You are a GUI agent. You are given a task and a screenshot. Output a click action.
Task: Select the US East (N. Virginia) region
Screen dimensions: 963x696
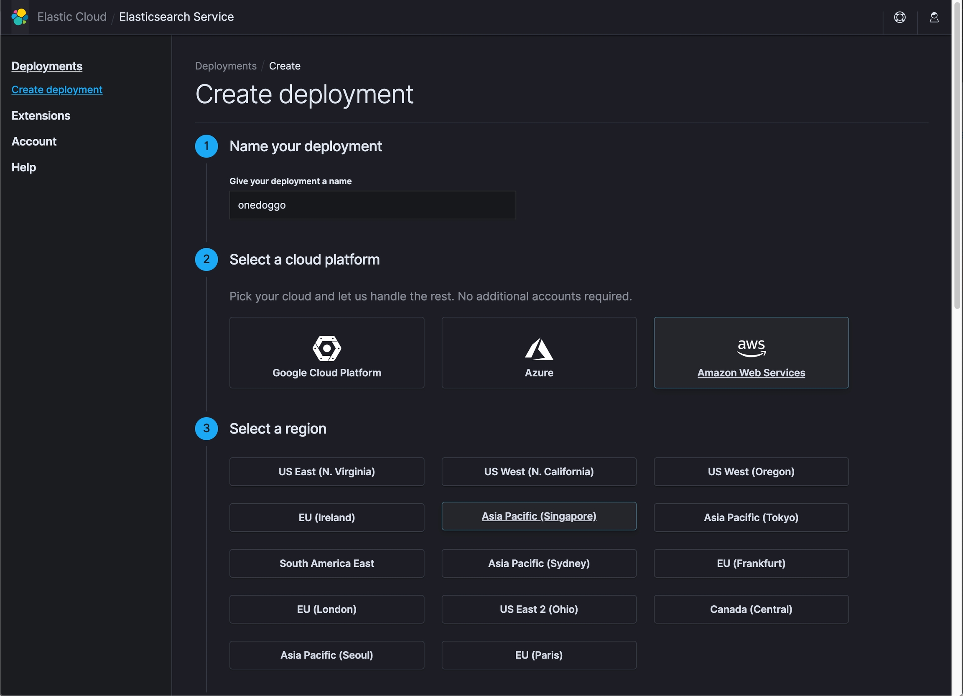326,472
